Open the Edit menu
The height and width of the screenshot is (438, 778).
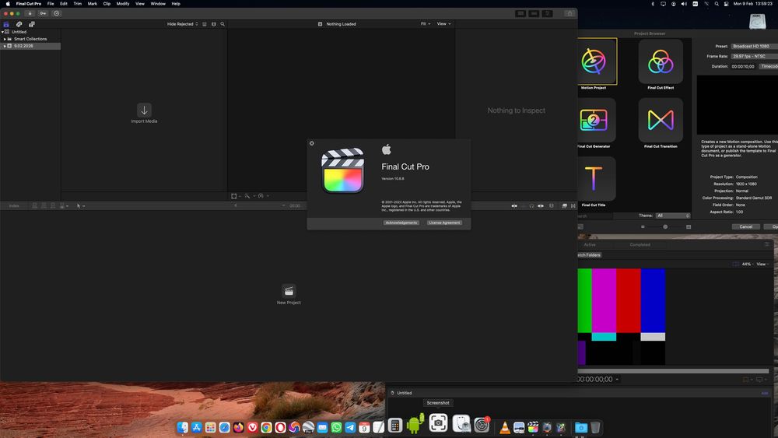(x=64, y=3)
